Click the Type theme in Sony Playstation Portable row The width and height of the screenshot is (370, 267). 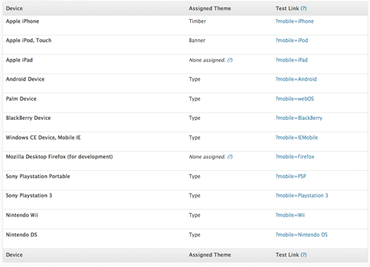195,177
